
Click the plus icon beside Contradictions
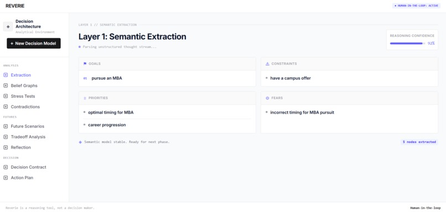click(6, 107)
